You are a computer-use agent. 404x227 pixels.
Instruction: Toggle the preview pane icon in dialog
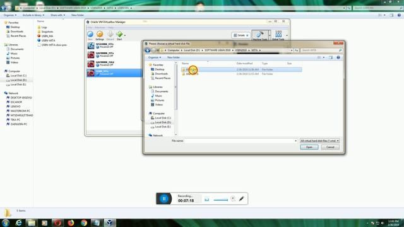[331, 57]
